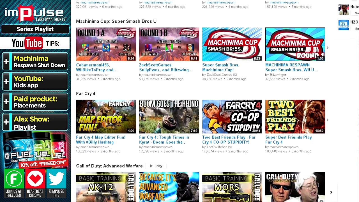Click the YouTube logo beside TIPS

(27, 43)
